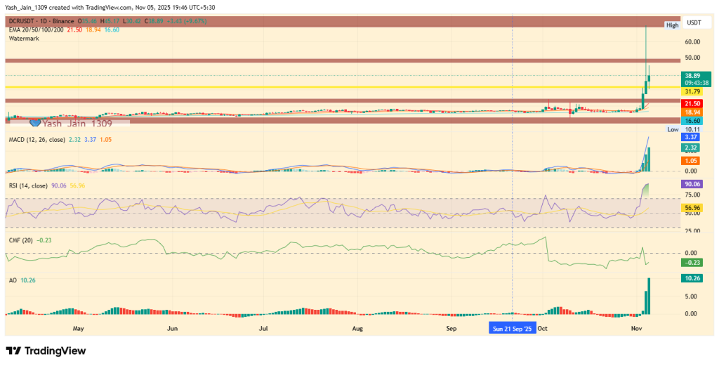Click the purple 90.06 RSI value tag
This screenshot has width=719, height=366.
pos(692,184)
